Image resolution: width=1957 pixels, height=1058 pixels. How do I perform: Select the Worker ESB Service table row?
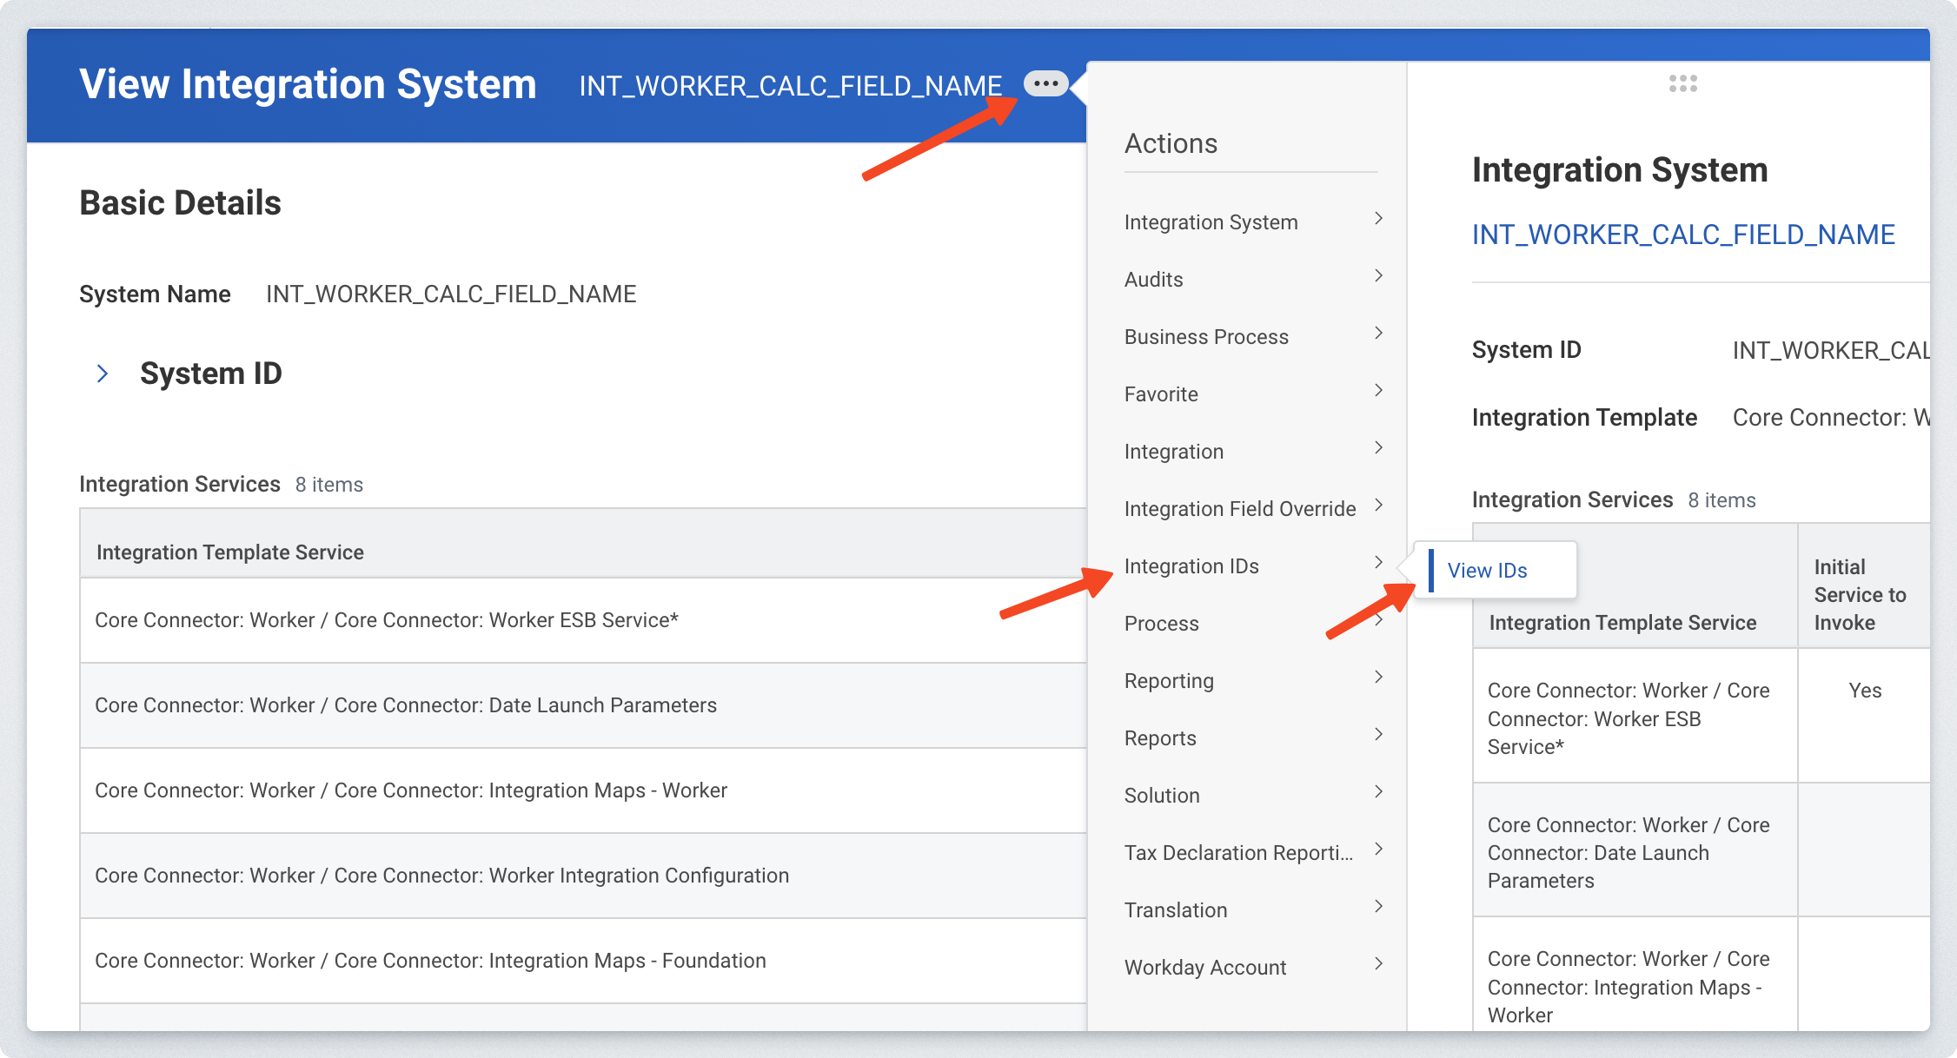pos(387,620)
